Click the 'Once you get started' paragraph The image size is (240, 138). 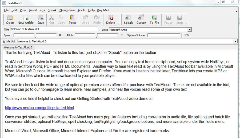pyautogui.click(x=117, y=119)
